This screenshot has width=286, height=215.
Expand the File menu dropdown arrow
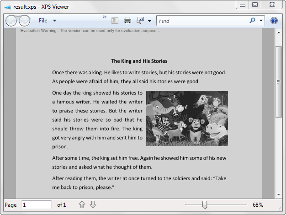click(54, 21)
